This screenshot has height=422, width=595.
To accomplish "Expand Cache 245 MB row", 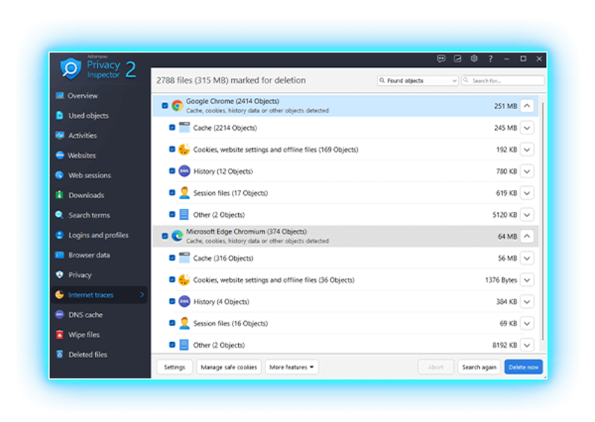I will [527, 128].
